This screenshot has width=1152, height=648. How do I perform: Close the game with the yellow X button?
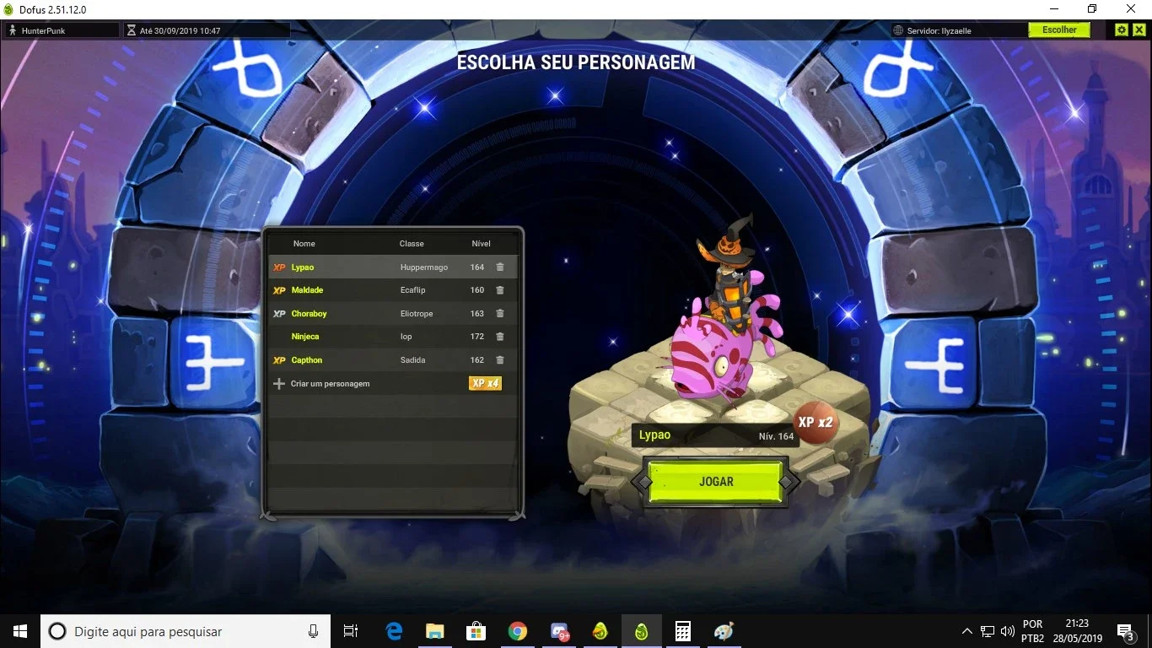1139,30
